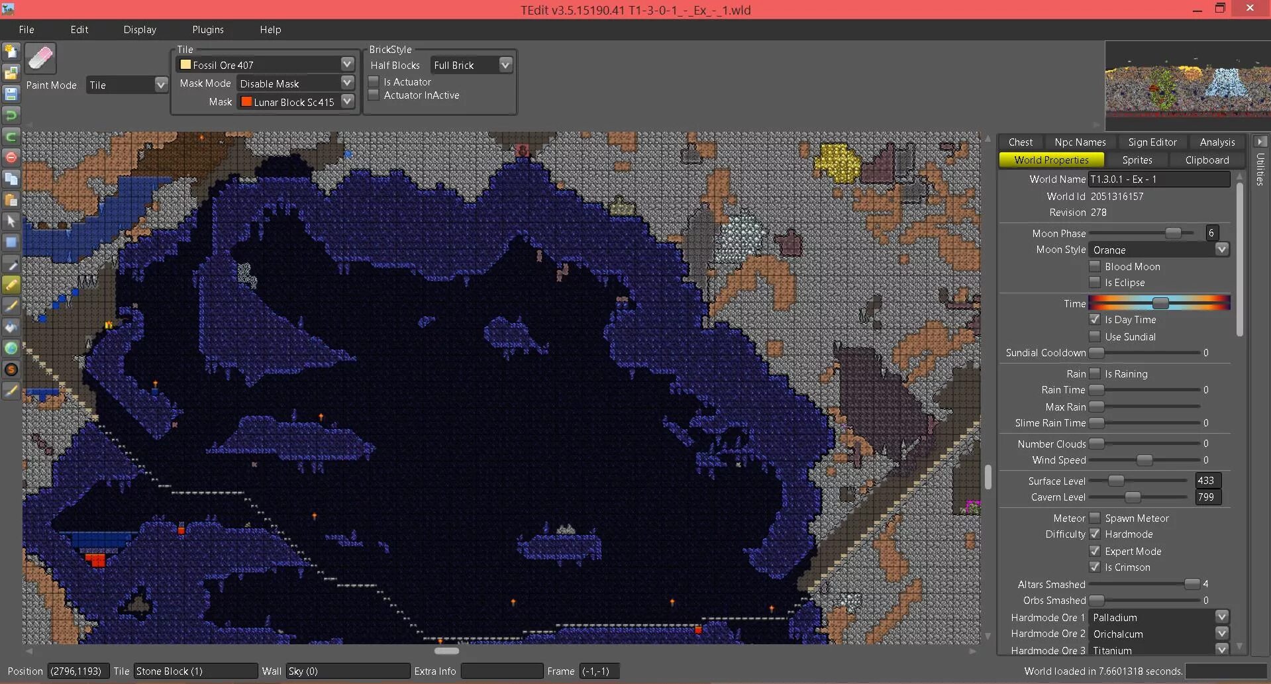The width and height of the screenshot is (1271, 684).
Task: Open the Plugins menu
Action: pos(208,29)
